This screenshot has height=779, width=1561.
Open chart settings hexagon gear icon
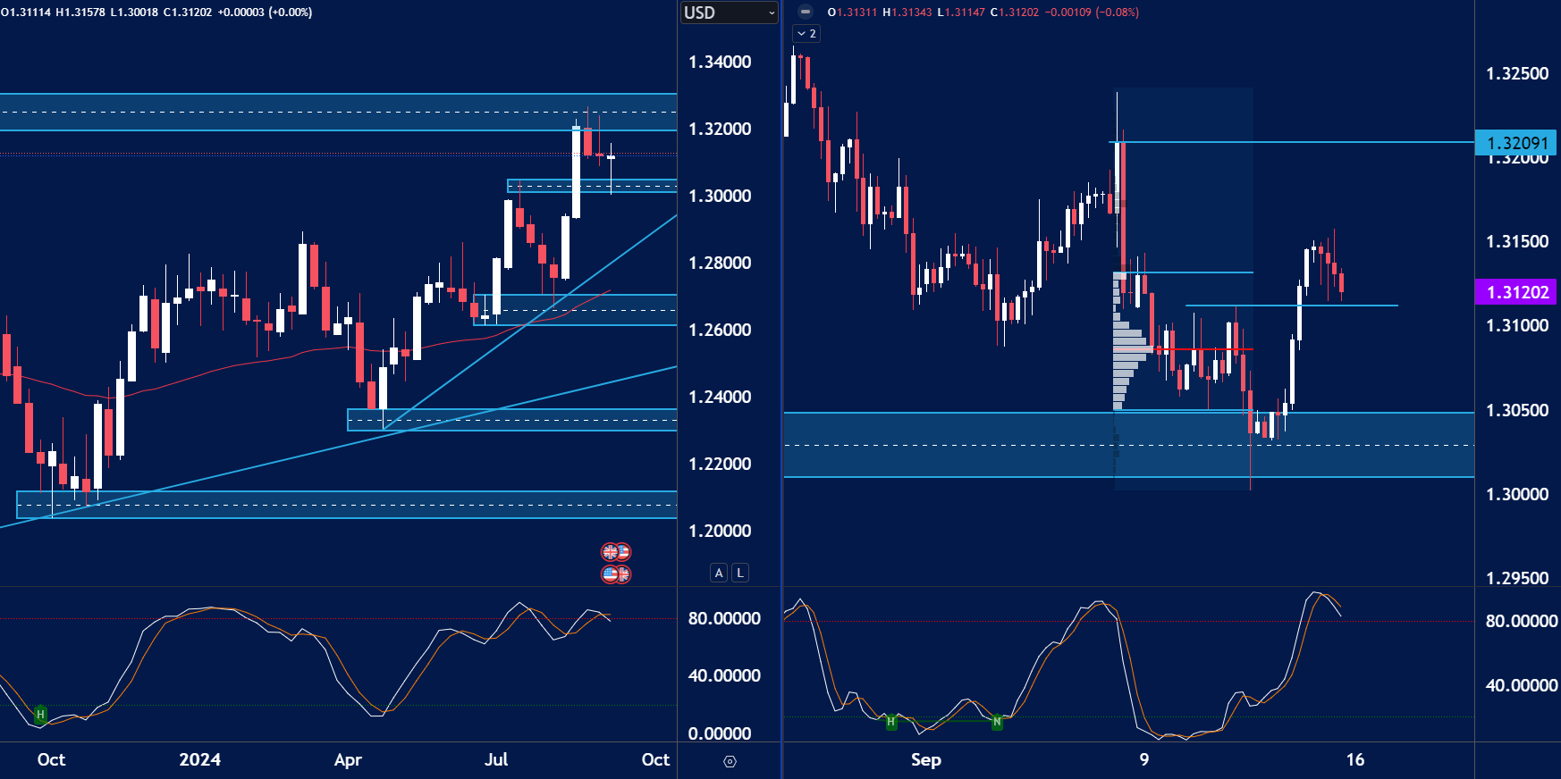730,761
